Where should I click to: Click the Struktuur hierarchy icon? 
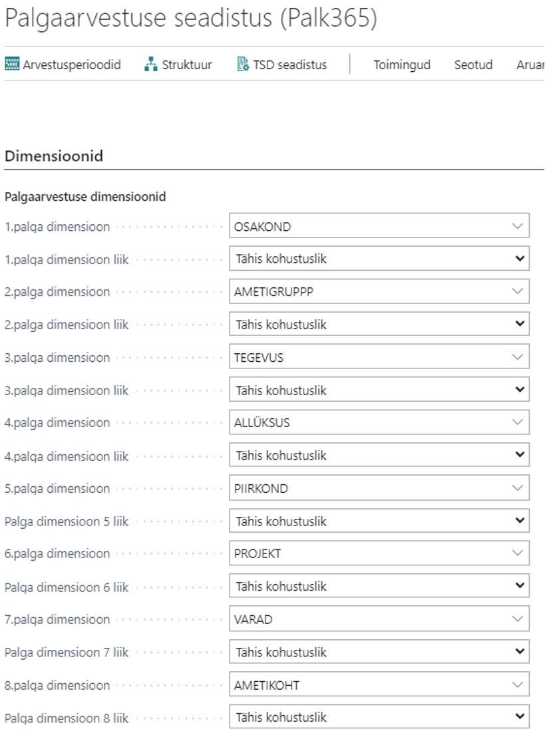pos(150,64)
